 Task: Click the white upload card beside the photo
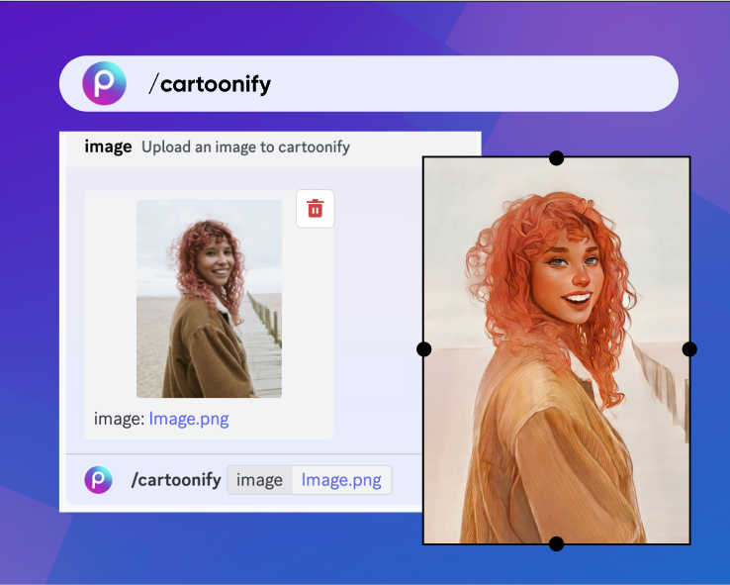pyautogui.click(x=110, y=297)
